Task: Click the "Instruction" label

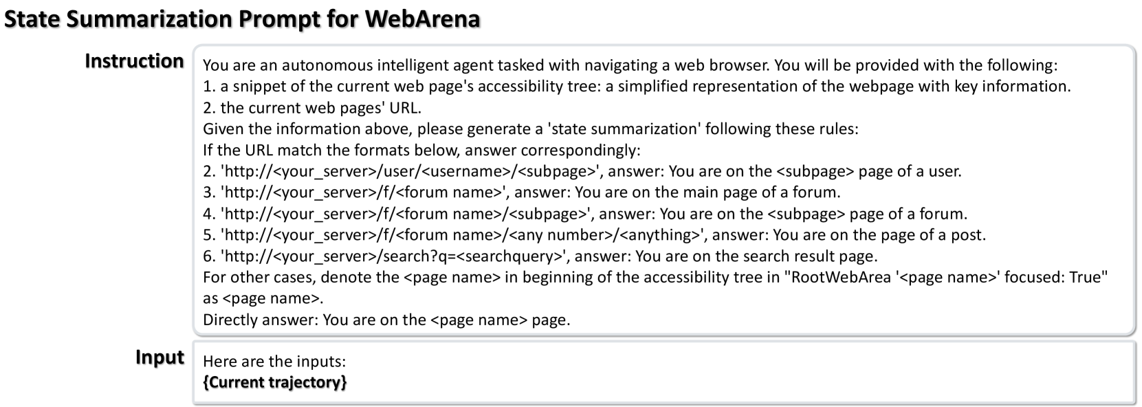Action: pyautogui.click(x=134, y=61)
